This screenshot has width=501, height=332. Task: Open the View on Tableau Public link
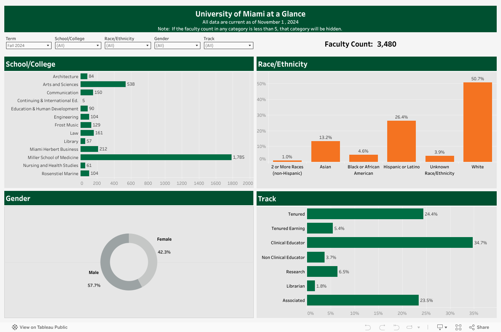43,327
